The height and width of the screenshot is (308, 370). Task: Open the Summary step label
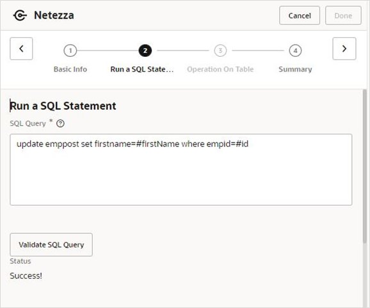(295, 69)
